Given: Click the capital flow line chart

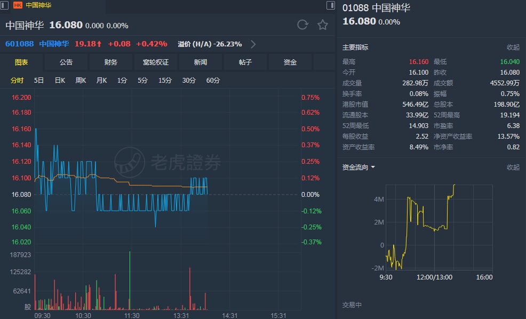Looking at the screenshot, I should [x=439, y=227].
